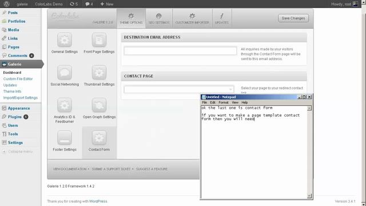366x206 pixels.
Task: Open comments bubble in admin bar
Action: click(x=89, y=4)
